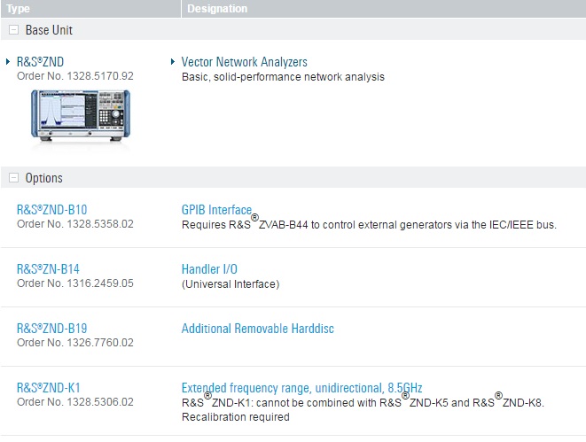The height and width of the screenshot is (442, 586).
Task: Open the Vector Network Analyzers link
Action: click(244, 62)
